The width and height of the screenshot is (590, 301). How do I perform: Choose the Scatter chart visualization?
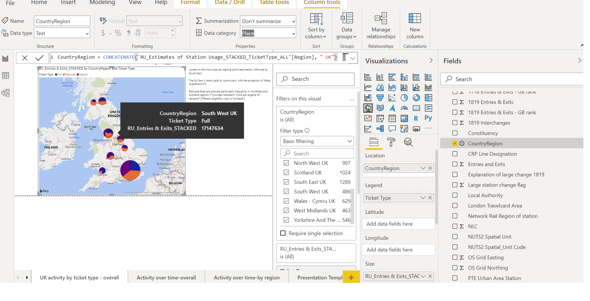(x=392, y=98)
